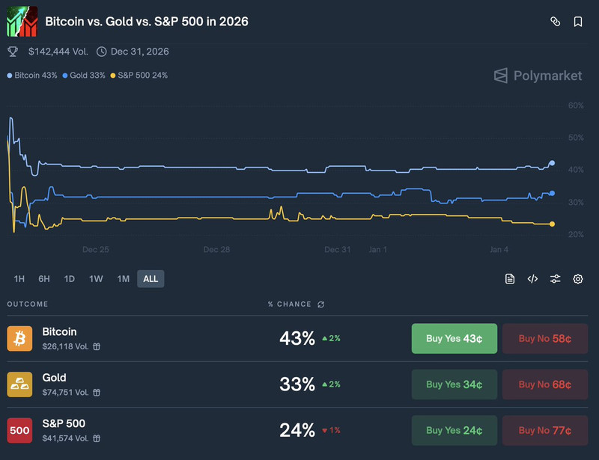This screenshot has width=599, height=460.
Task: Switch chart to 1W range
Action: click(96, 279)
